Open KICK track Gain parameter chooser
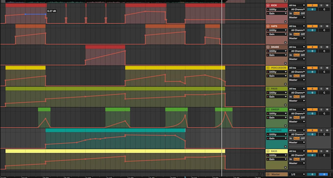This screenshot has height=178, width=333. [x=277, y=13]
